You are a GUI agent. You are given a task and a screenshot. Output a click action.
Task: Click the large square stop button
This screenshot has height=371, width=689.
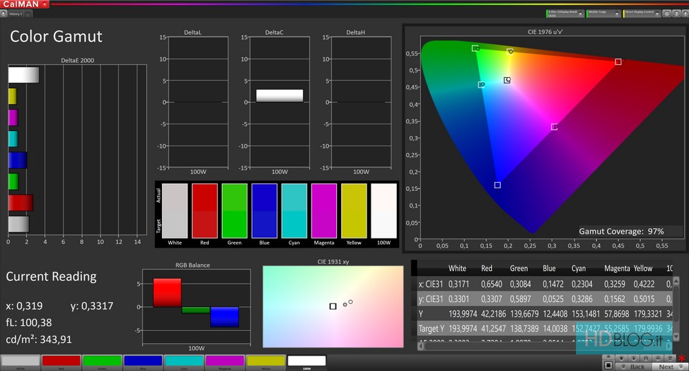(x=608, y=365)
